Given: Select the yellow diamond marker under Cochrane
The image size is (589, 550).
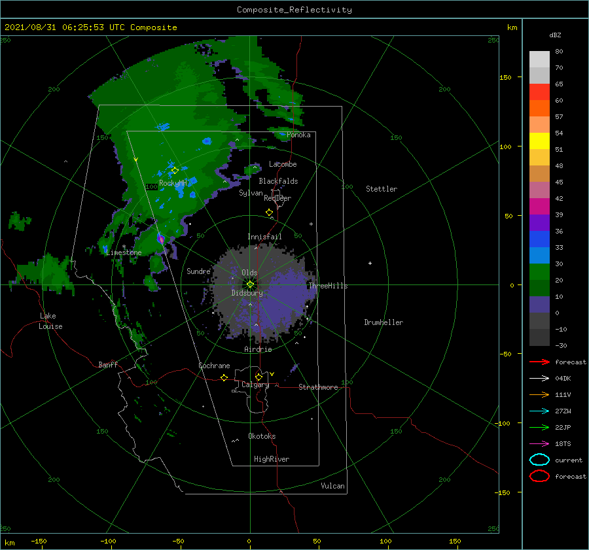Looking at the screenshot, I should (224, 378).
